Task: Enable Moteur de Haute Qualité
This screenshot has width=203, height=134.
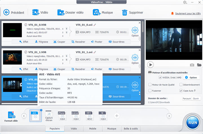Action: click(x=150, y=85)
